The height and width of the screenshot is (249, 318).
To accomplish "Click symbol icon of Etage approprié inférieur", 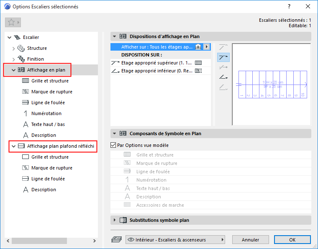I will (x=198, y=71).
